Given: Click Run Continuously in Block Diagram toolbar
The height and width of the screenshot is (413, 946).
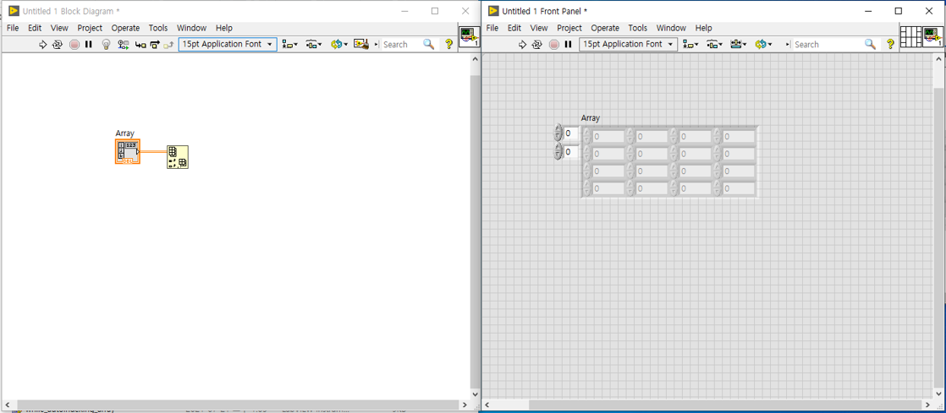Looking at the screenshot, I should 58,45.
